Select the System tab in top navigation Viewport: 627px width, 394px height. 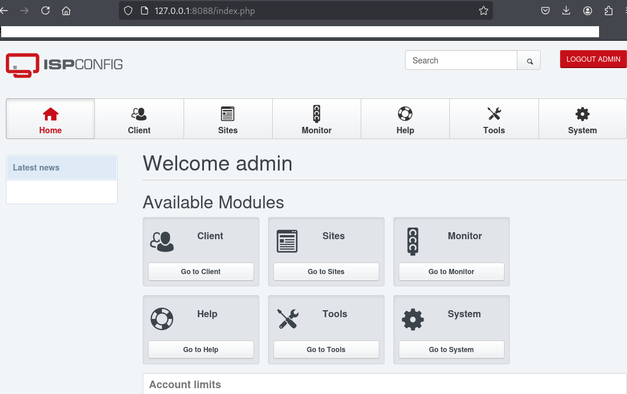point(582,119)
